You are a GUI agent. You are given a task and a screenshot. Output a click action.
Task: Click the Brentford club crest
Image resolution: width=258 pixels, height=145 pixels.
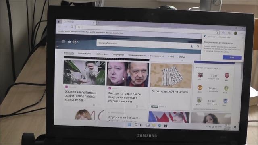200,75
